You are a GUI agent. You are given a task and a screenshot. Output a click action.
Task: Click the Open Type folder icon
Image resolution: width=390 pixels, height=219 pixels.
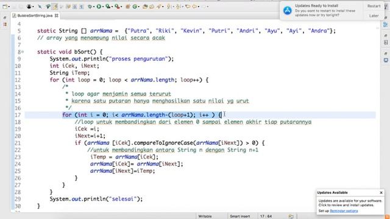(x=145, y=7)
